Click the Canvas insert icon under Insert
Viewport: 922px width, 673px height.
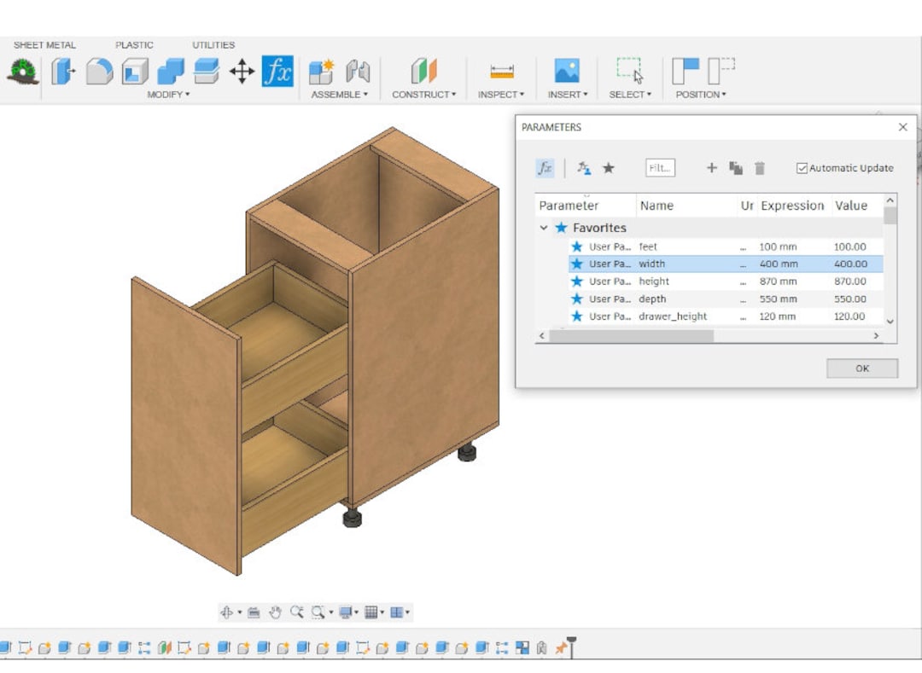click(x=565, y=68)
